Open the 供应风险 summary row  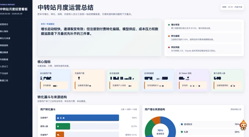pos(204,49)
